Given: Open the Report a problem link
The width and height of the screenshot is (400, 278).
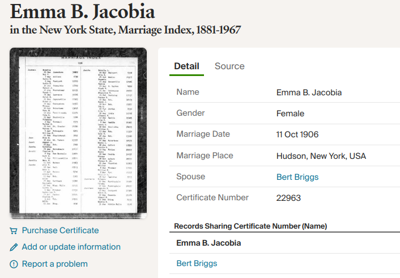Looking at the screenshot, I should (54, 264).
